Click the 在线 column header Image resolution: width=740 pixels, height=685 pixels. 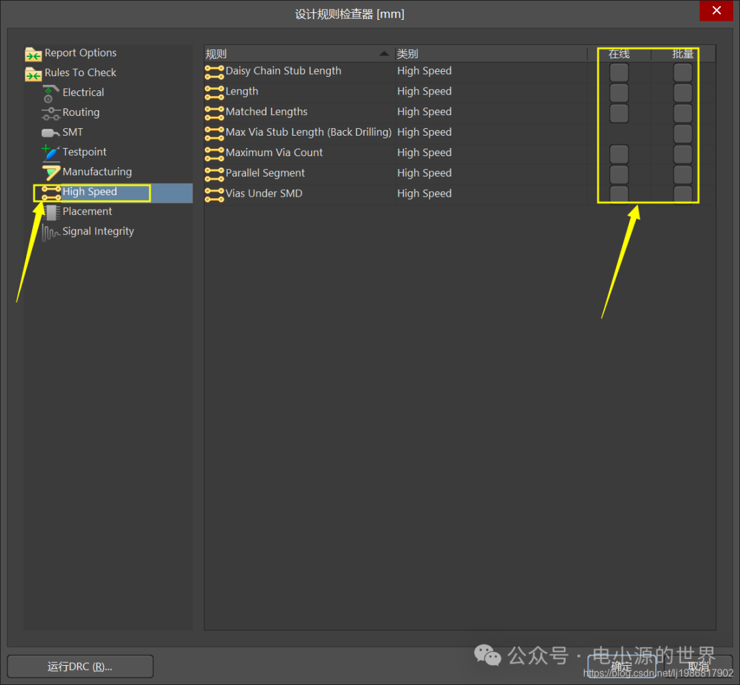click(x=619, y=54)
